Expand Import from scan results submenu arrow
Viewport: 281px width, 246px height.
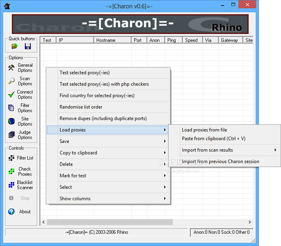click(x=275, y=150)
